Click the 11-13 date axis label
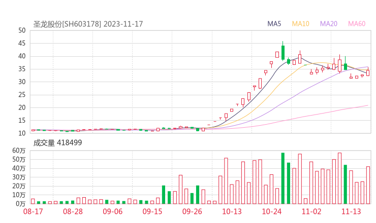Viewport: 376px width, 223px height. [x=351, y=211]
